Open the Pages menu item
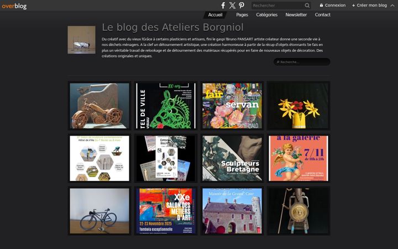The height and width of the screenshot is (249, 398). (x=242, y=15)
